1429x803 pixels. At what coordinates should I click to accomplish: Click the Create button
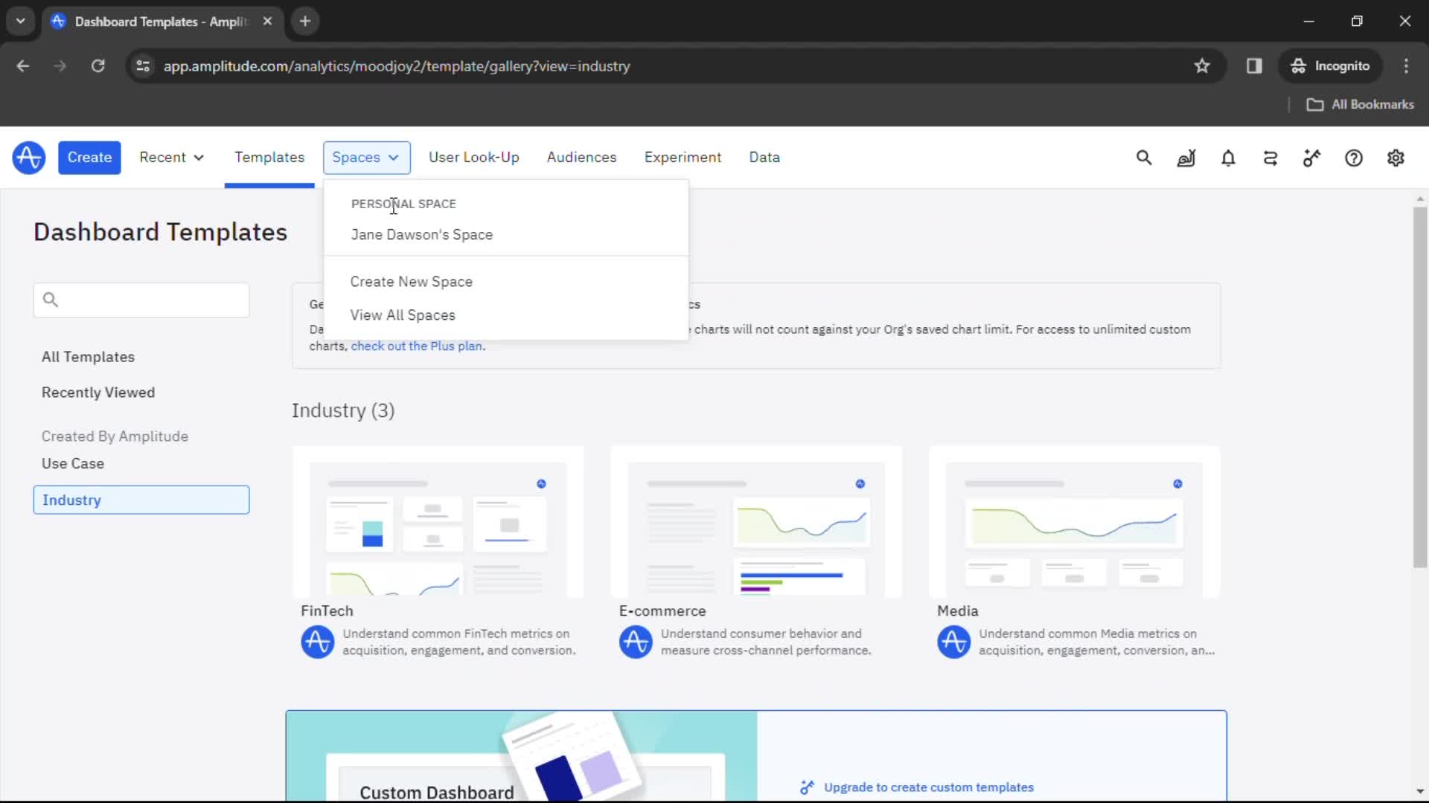click(x=89, y=158)
